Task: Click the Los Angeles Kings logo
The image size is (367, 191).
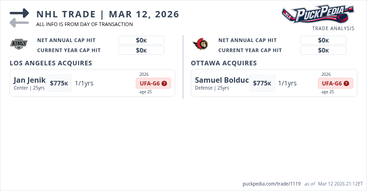Action: coord(19,44)
